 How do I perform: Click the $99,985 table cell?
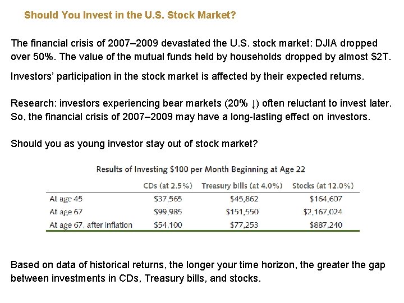[168, 212]
